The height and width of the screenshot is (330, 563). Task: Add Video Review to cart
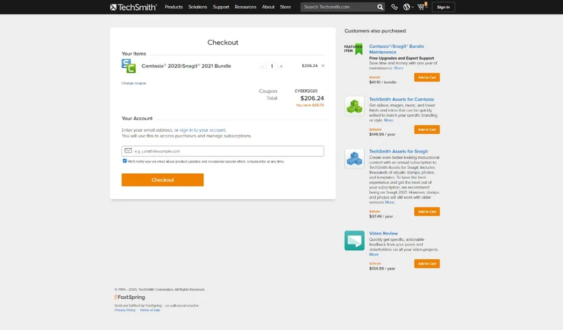click(x=427, y=264)
